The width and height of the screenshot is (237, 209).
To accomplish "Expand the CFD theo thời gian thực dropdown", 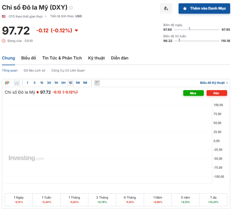I will [x=45, y=17].
